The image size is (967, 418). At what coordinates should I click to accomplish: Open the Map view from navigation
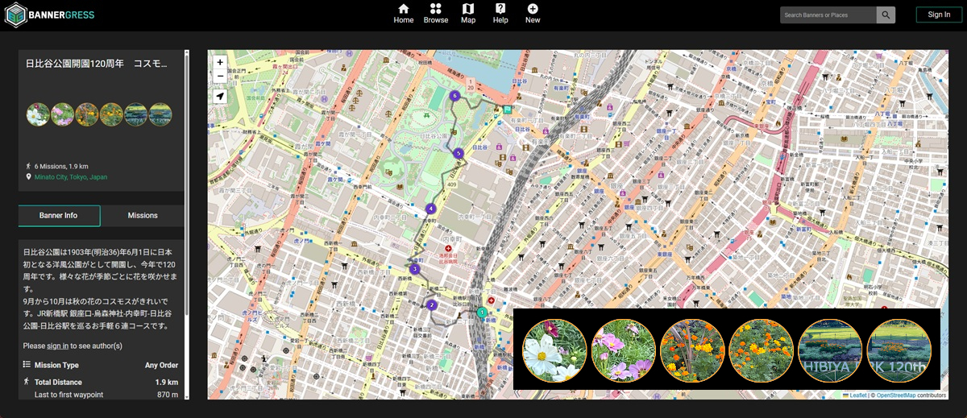(x=468, y=14)
